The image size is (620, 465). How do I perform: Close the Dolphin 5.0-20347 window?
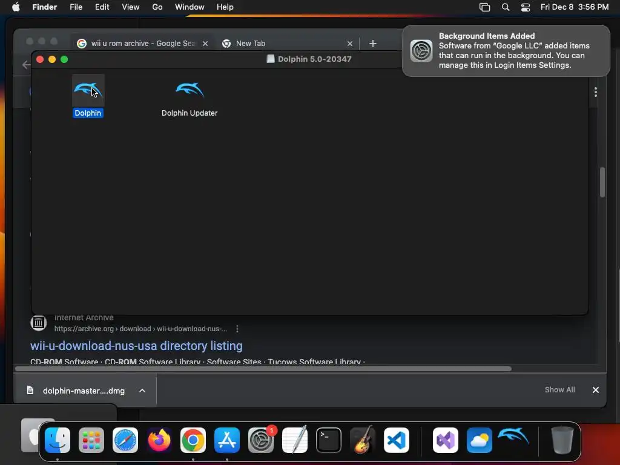tap(40, 59)
